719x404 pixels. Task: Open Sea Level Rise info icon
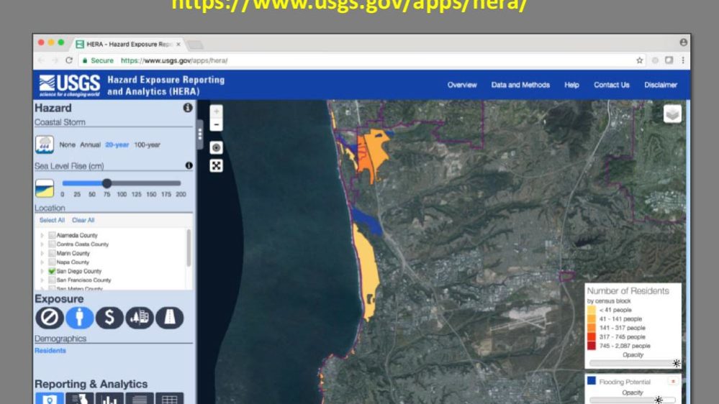189,166
